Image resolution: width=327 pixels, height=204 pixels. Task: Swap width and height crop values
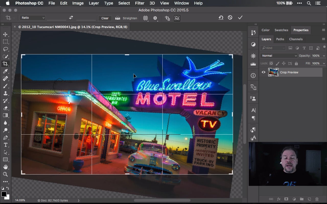71,18
